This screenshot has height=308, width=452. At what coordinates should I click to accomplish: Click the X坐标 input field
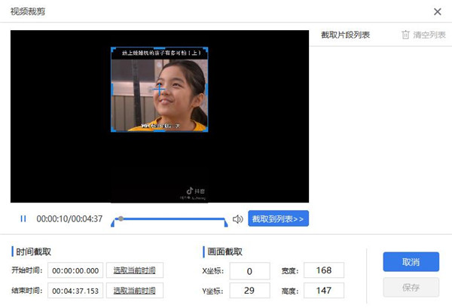click(x=249, y=271)
